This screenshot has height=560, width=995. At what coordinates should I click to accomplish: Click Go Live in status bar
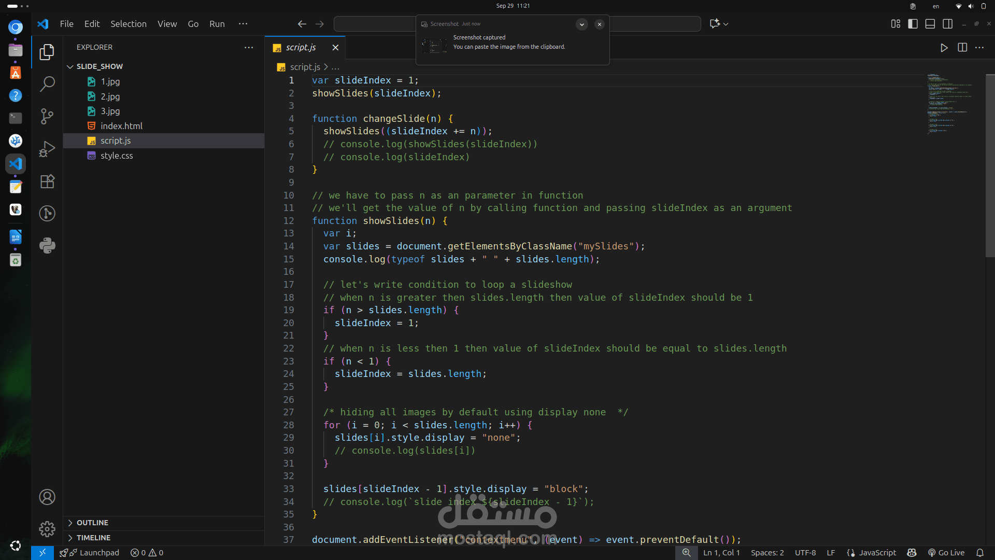(946, 553)
